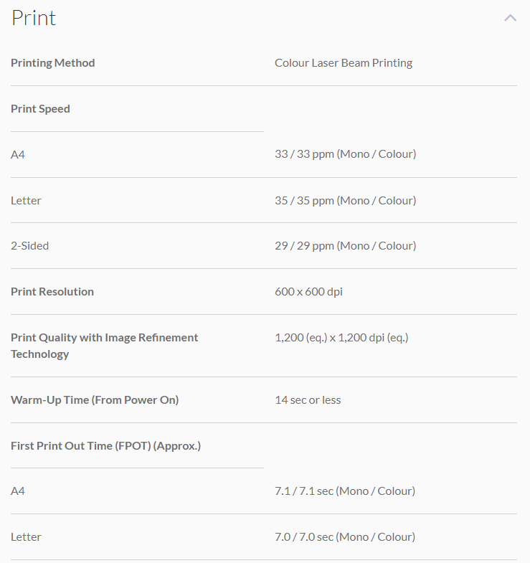Click the 2-Sided row label
Screen dimensions: 530x563
pyautogui.click(x=30, y=246)
